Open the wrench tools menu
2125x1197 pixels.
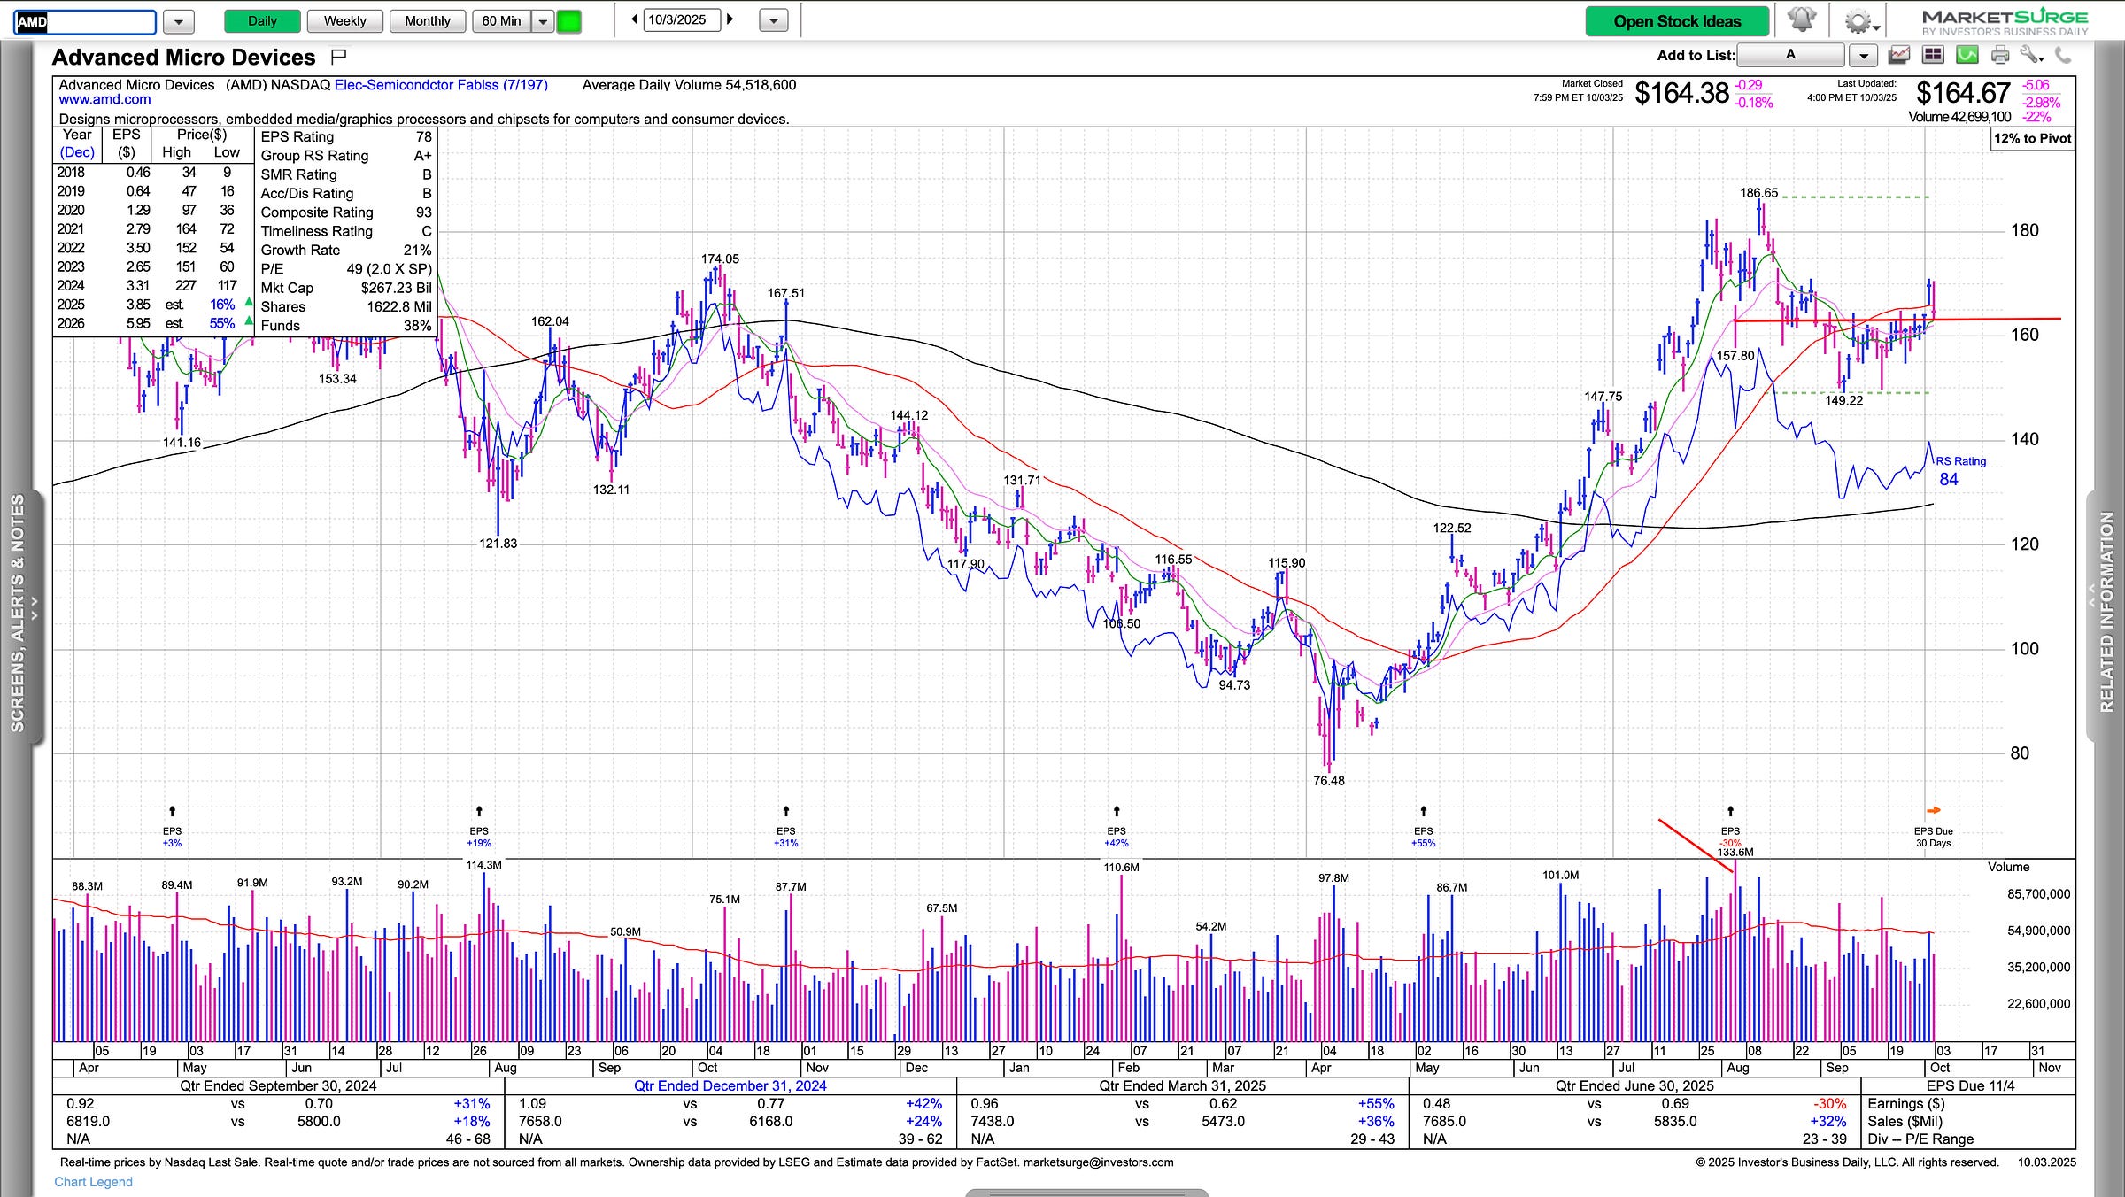[2031, 56]
